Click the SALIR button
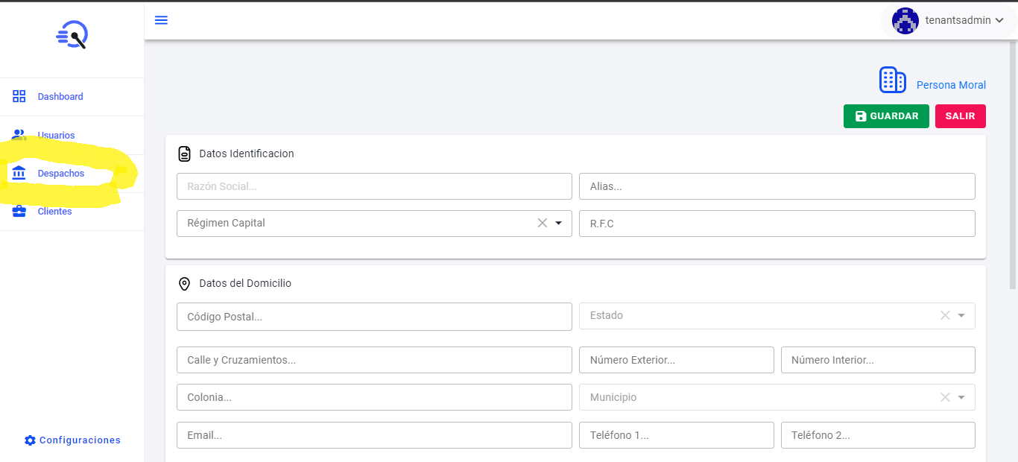Screen dimensions: 1018x462 pyautogui.click(x=960, y=115)
